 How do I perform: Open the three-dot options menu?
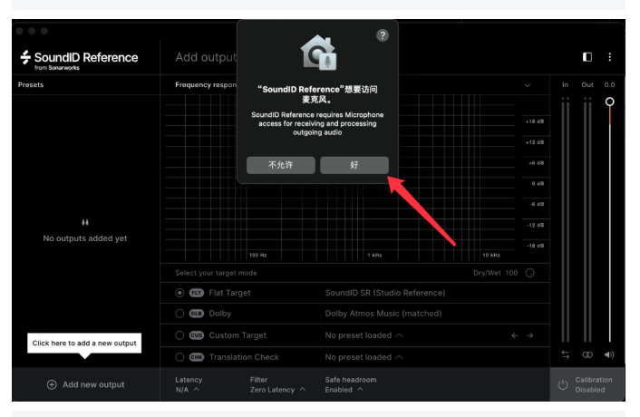pos(610,57)
